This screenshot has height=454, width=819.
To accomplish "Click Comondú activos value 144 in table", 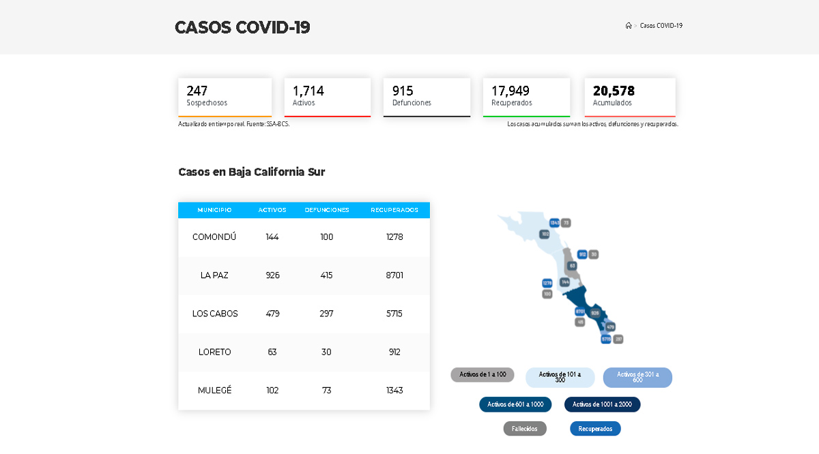I will pos(272,237).
